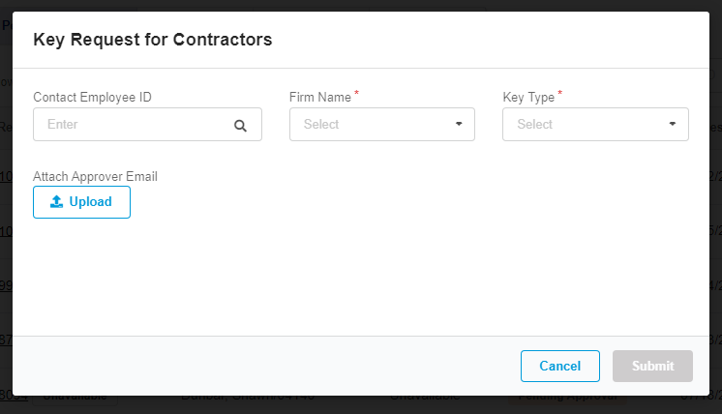Click the upload arrow icon
722x414 pixels.
(56, 202)
